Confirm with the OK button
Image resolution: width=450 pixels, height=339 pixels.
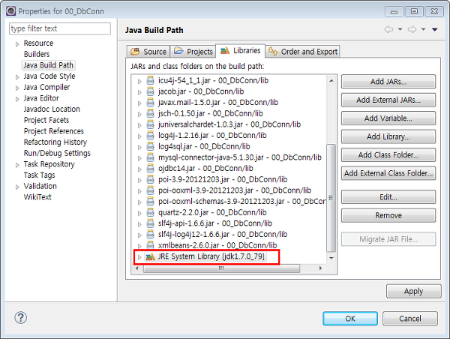coord(350,319)
